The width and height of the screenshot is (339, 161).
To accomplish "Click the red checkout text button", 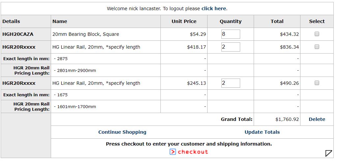I will [x=193, y=152].
